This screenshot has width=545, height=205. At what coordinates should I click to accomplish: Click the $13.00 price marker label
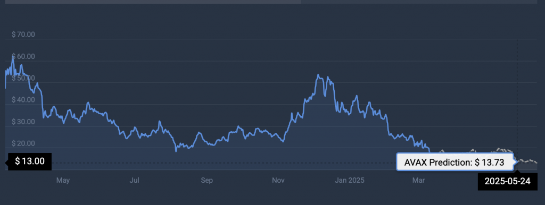[30, 161]
